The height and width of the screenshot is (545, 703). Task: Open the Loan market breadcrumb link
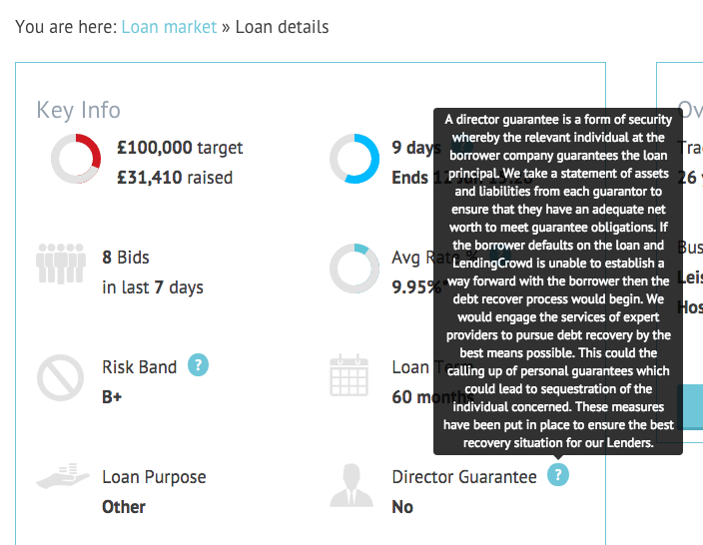click(169, 27)
